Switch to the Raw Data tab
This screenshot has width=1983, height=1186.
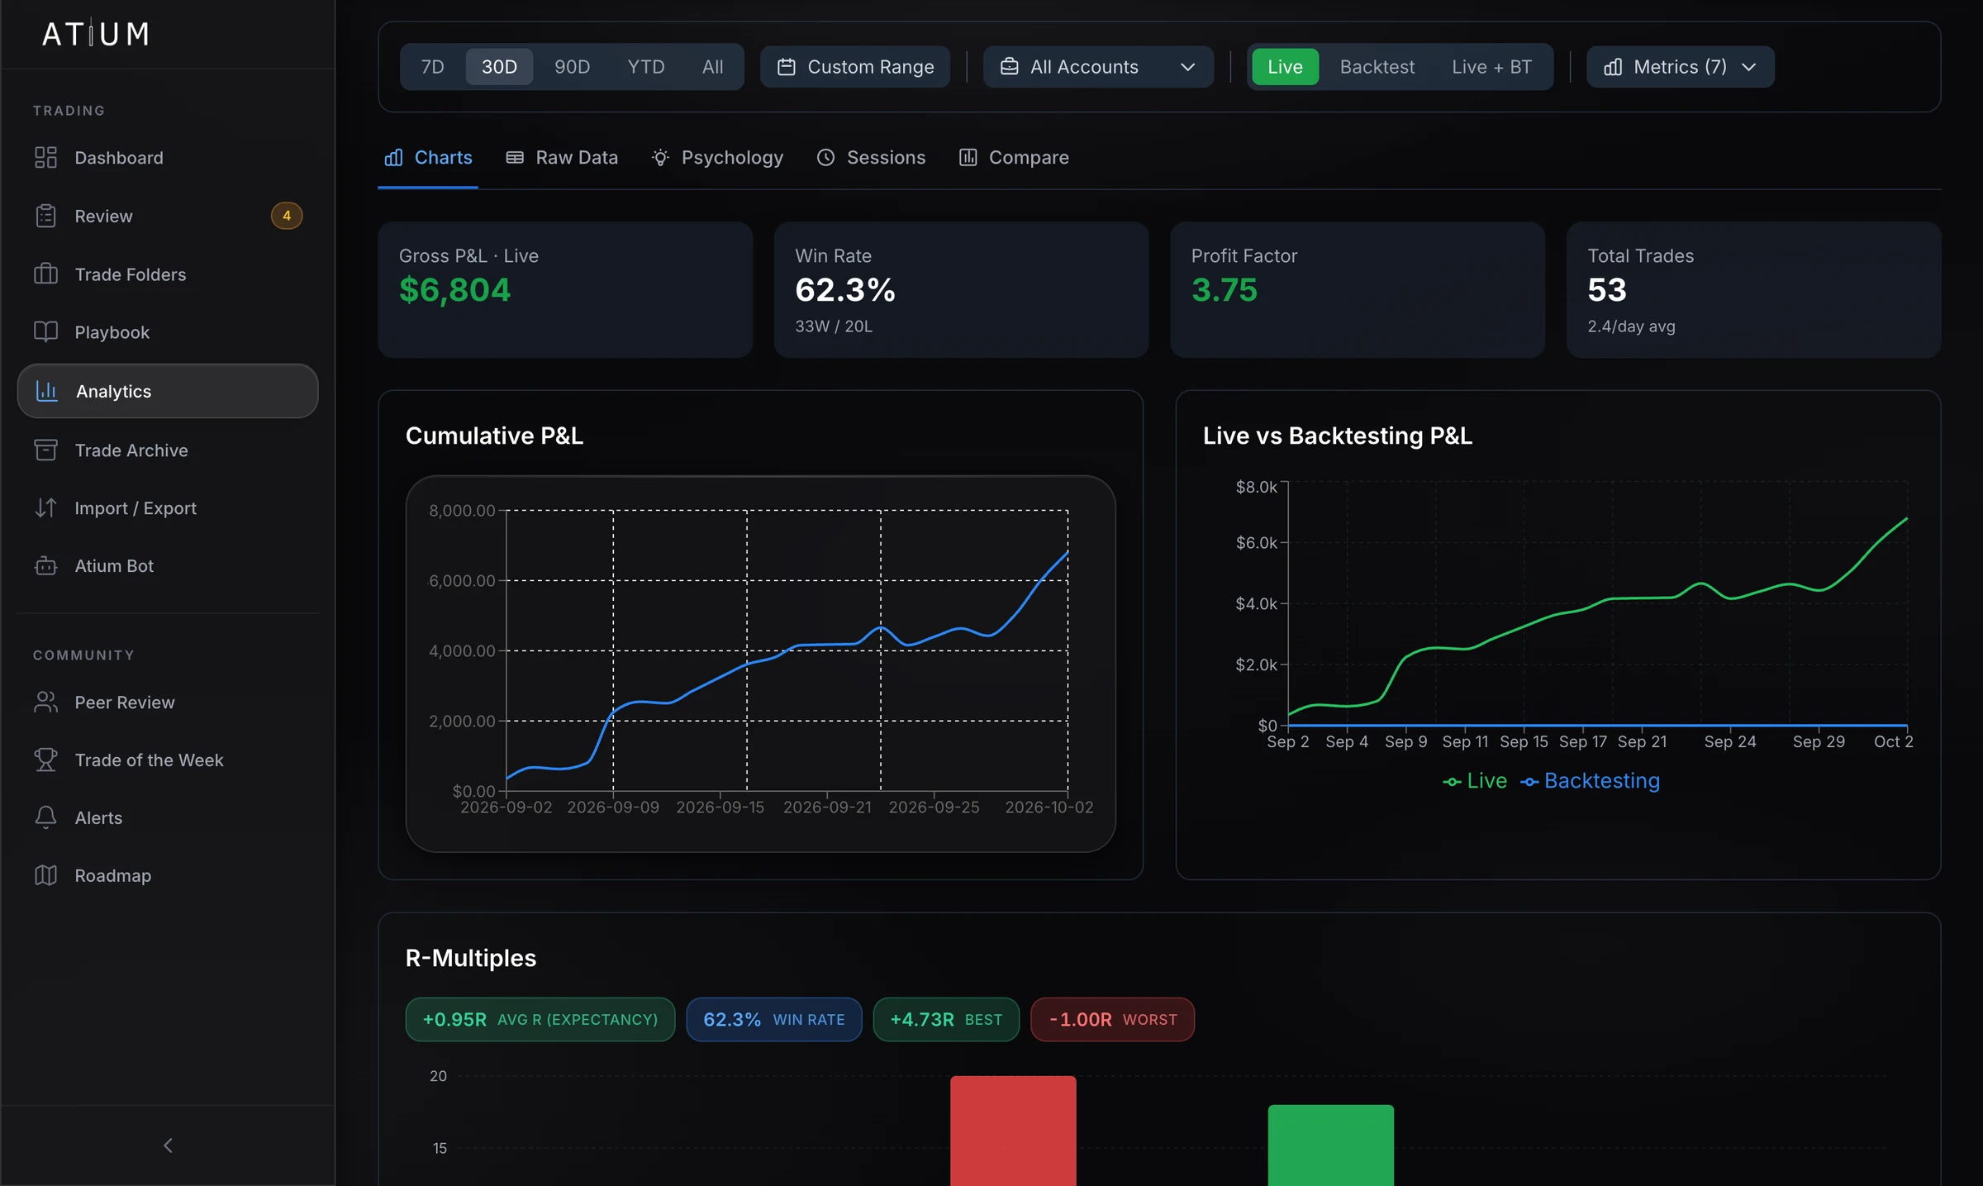[x=562, y=157]
